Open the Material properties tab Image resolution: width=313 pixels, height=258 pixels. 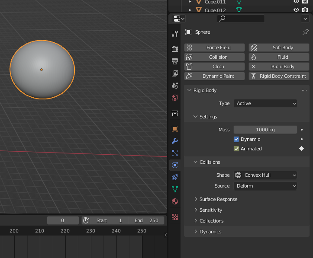[x=175, y=201]
